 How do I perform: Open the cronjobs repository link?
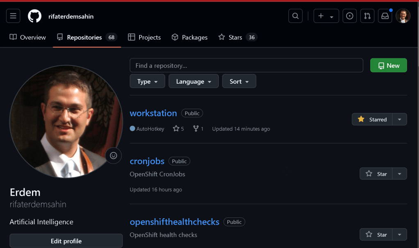tap(147, 161)
